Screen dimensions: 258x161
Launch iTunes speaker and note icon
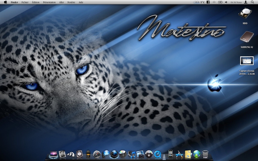[x=132, y=154]
